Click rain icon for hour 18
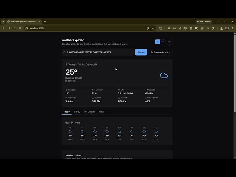Viewport: 236px width, 177px height. point(83,132)
